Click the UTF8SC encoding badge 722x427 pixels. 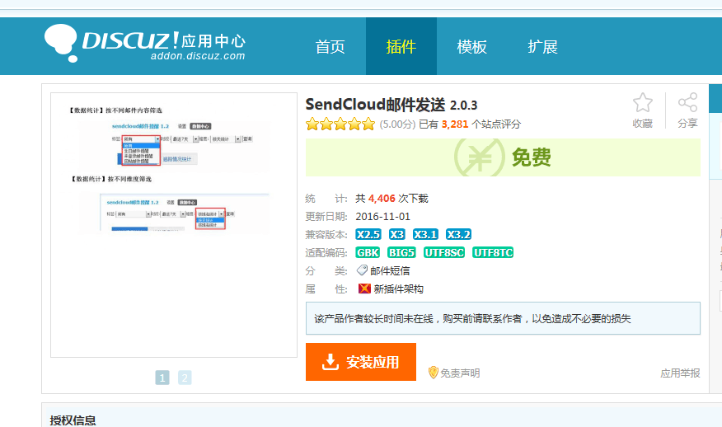[x=444, y=252]
